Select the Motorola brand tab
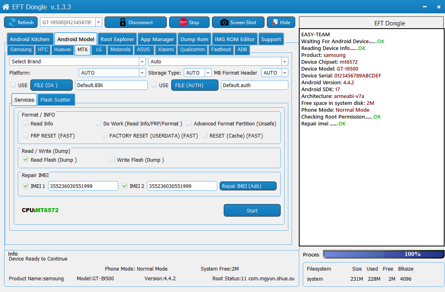 click(120, 50)
